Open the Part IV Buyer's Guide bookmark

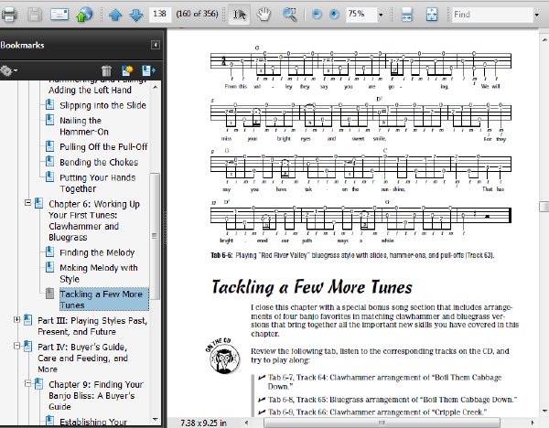click(x=82, y=358)
